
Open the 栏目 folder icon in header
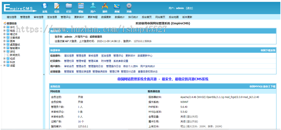coord(69,6)
